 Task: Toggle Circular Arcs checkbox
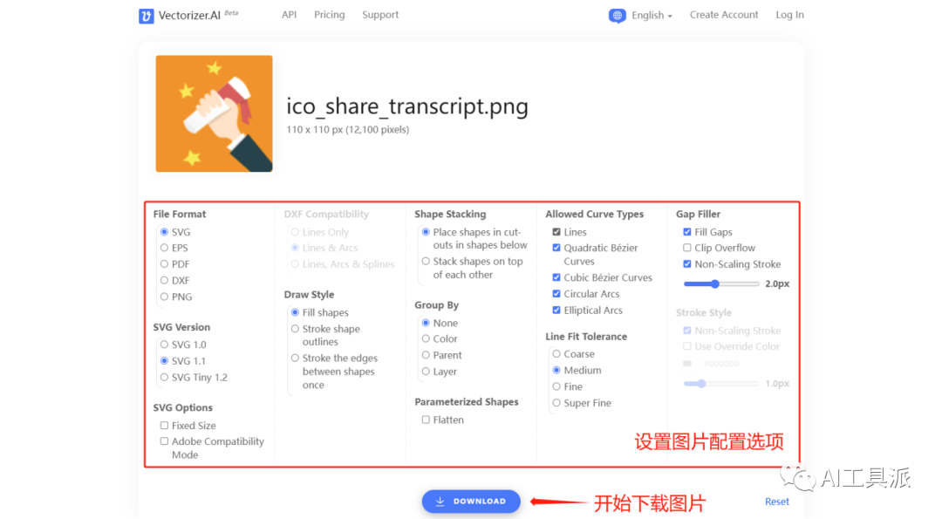click(556, 294)
